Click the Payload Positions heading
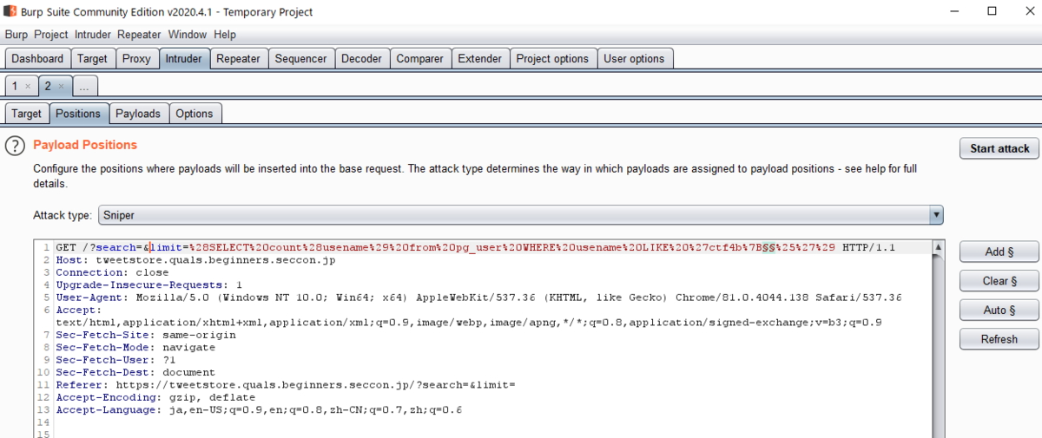 tap(85, 145)
